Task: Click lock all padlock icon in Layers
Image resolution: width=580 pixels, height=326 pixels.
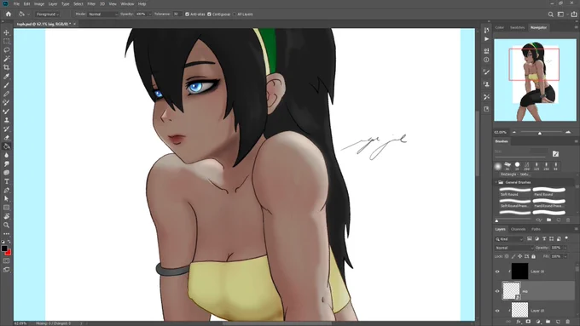Action: click(x=533, y=256)
